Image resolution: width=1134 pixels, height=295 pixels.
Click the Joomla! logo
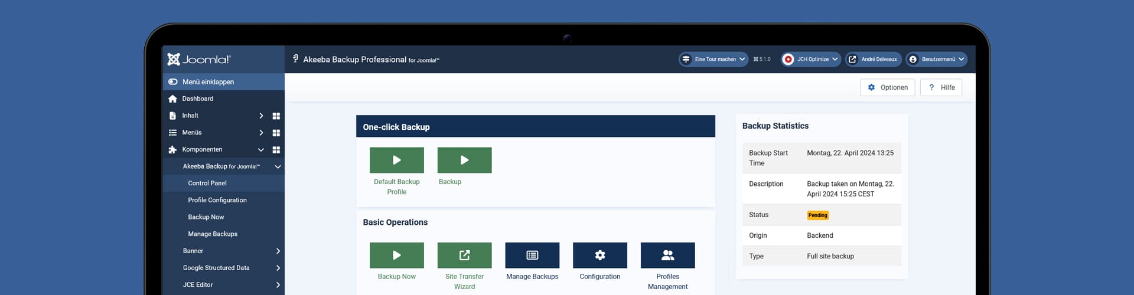point(199,59)
